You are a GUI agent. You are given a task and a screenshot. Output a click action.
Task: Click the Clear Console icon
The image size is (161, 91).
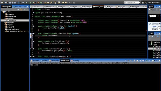(x=134, y=61)
